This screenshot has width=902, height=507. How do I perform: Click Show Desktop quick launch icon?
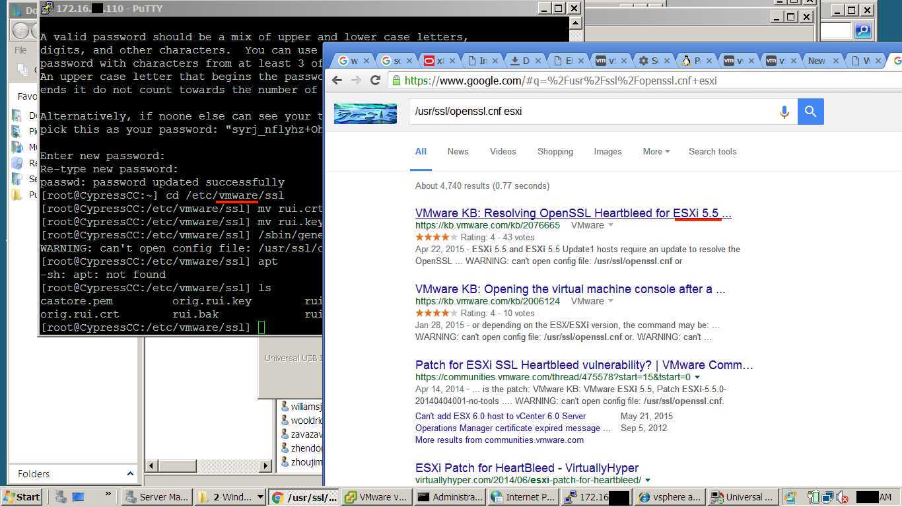tap(78, 497)
